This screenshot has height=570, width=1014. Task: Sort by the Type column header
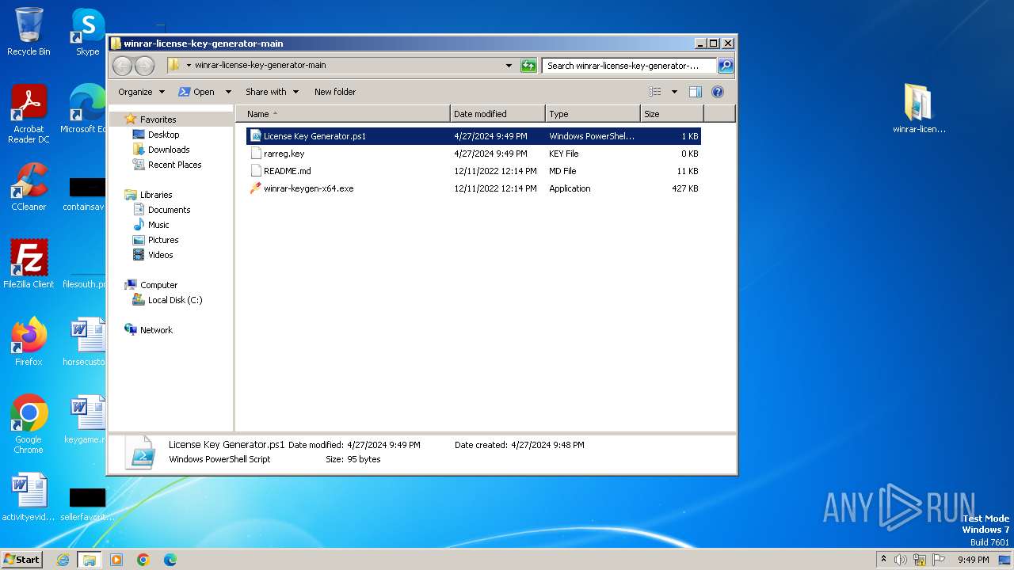pyautogui.click(x=593, y=114)
